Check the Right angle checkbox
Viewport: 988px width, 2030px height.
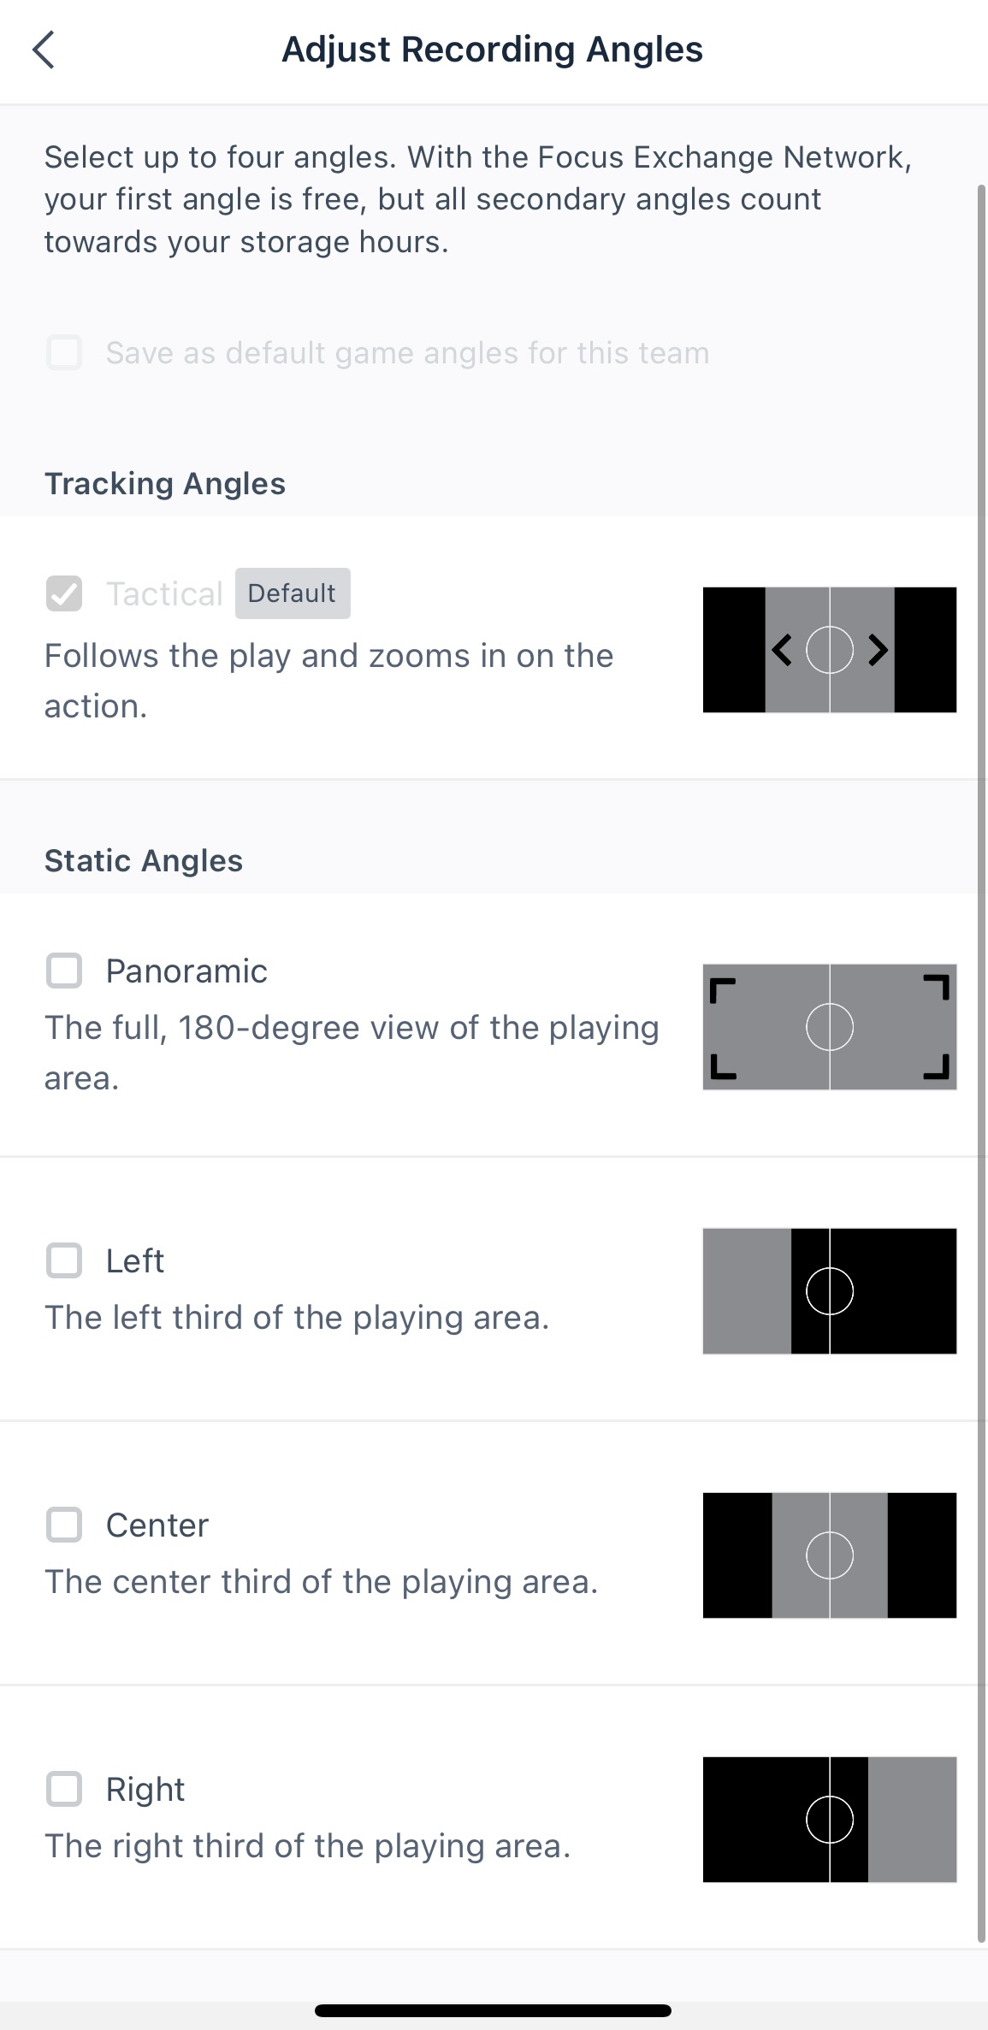tap(63, 1788)
